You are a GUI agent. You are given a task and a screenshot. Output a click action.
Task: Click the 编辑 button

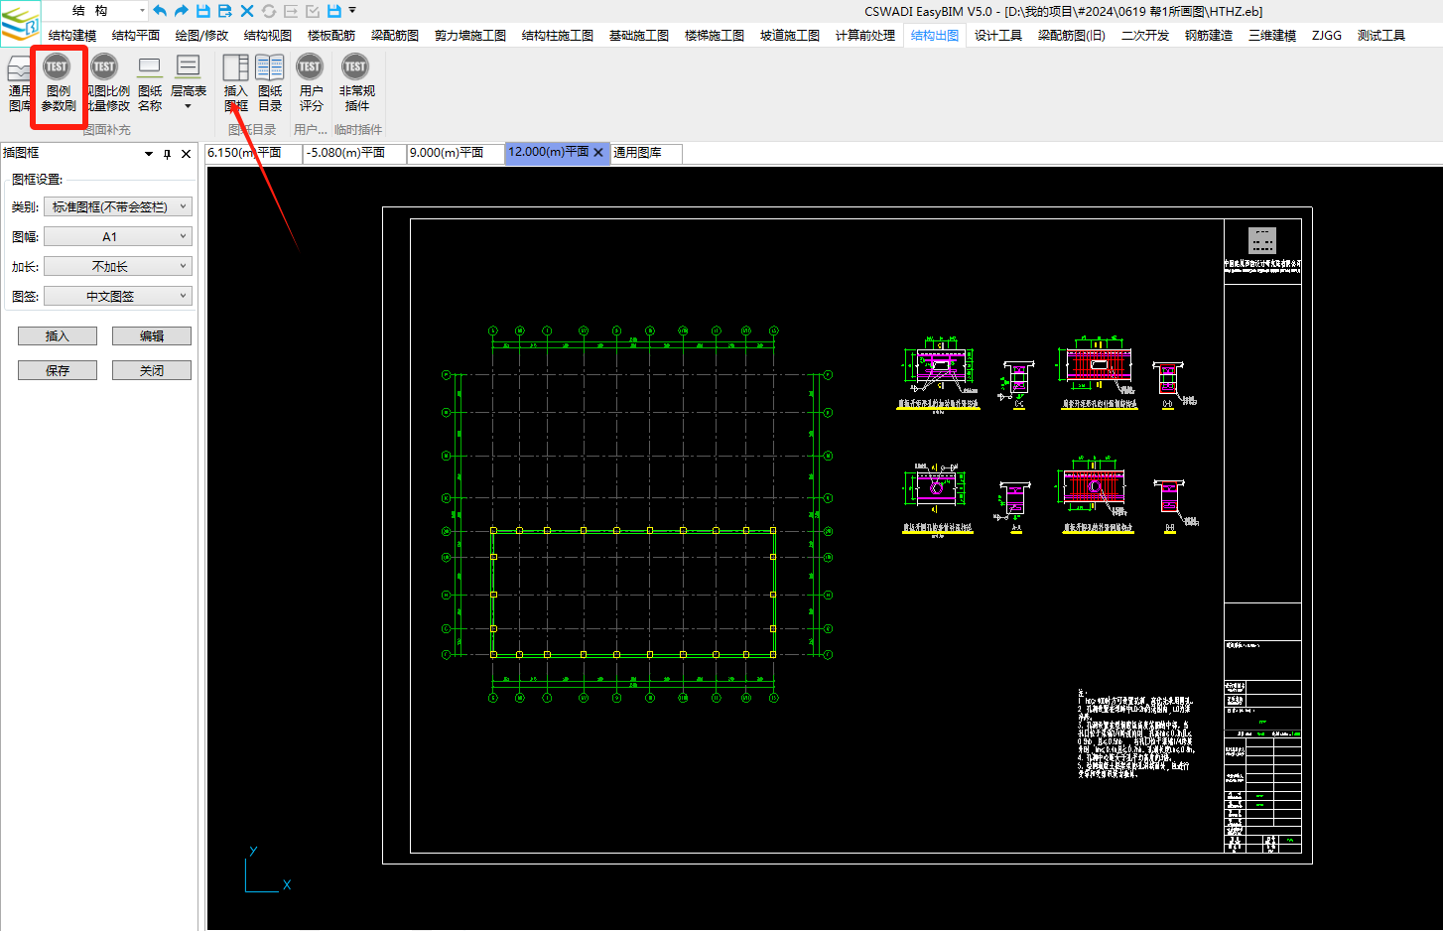click(152, 336)
